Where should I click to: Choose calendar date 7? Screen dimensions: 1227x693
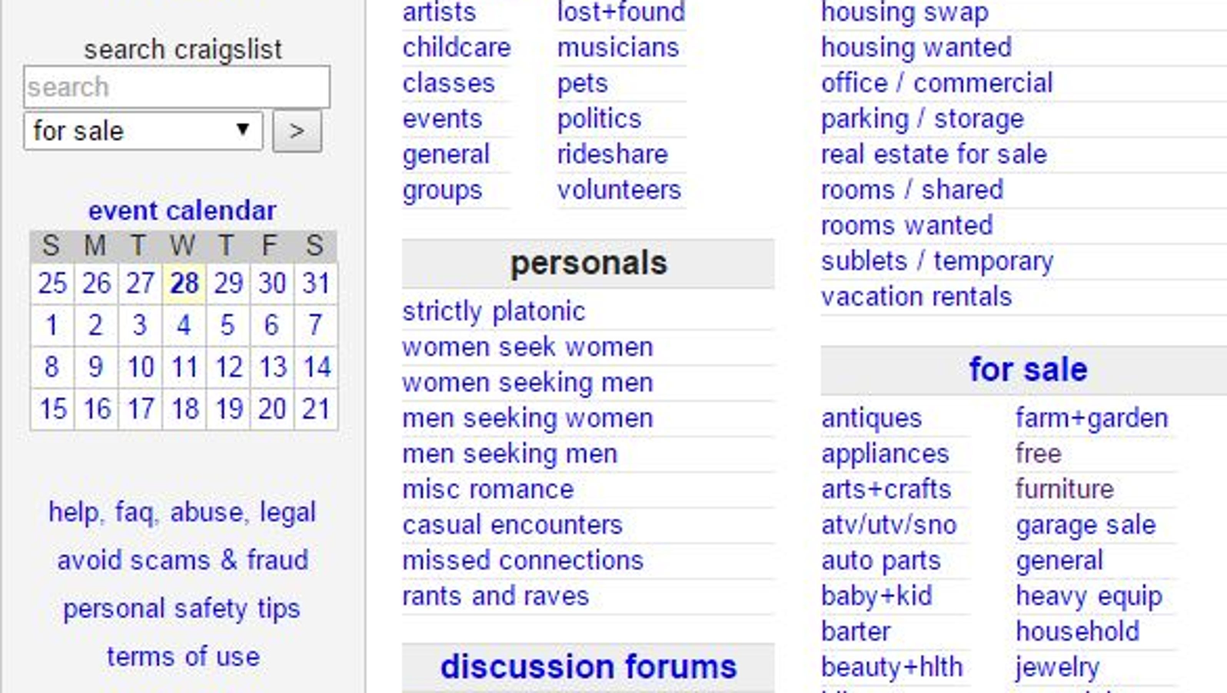point(316,326)
